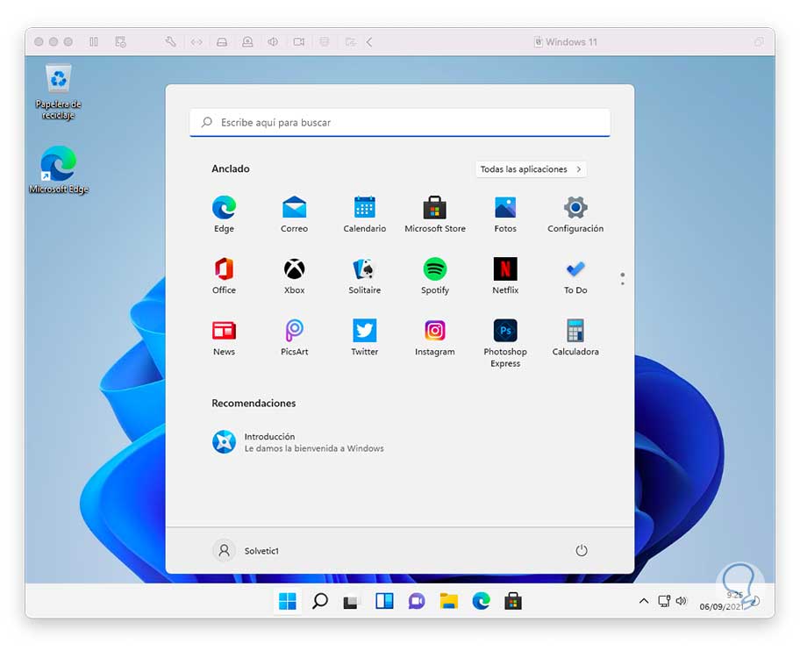This screenshot has width=800, height=658.
Task: Open Microsoft Store pinned app
Action: (x=435, y=214)
